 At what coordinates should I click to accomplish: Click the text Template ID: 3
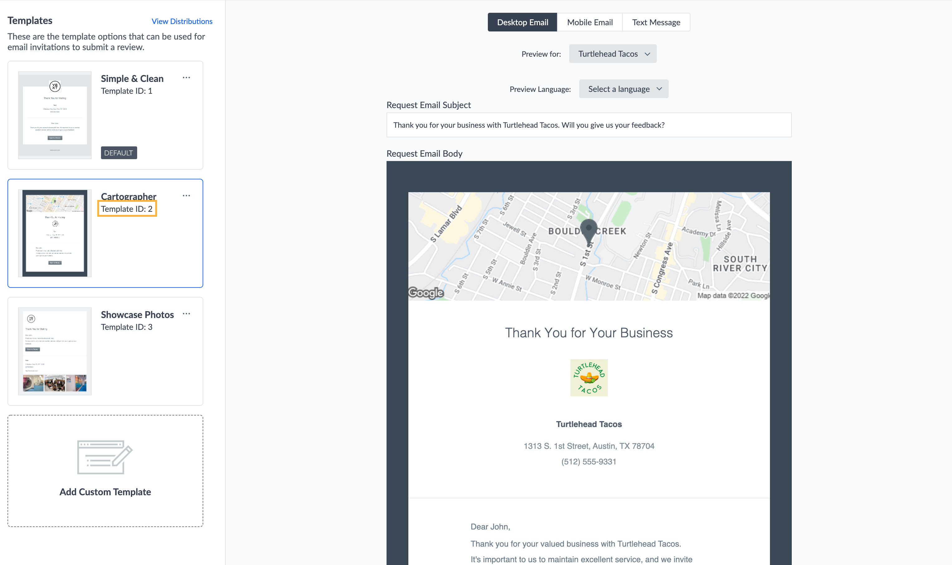(x=127, y=327)
